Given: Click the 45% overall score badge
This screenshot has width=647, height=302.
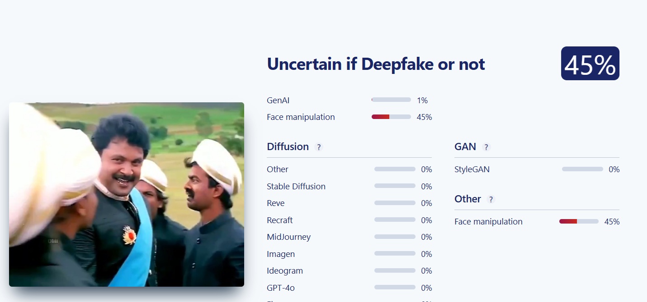Looking at the screenshot, I should coord(590,64).
